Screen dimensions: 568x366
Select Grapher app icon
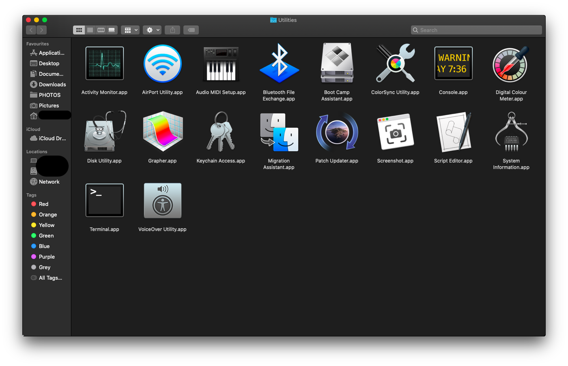pyautogui.click(x=162, y=131)
